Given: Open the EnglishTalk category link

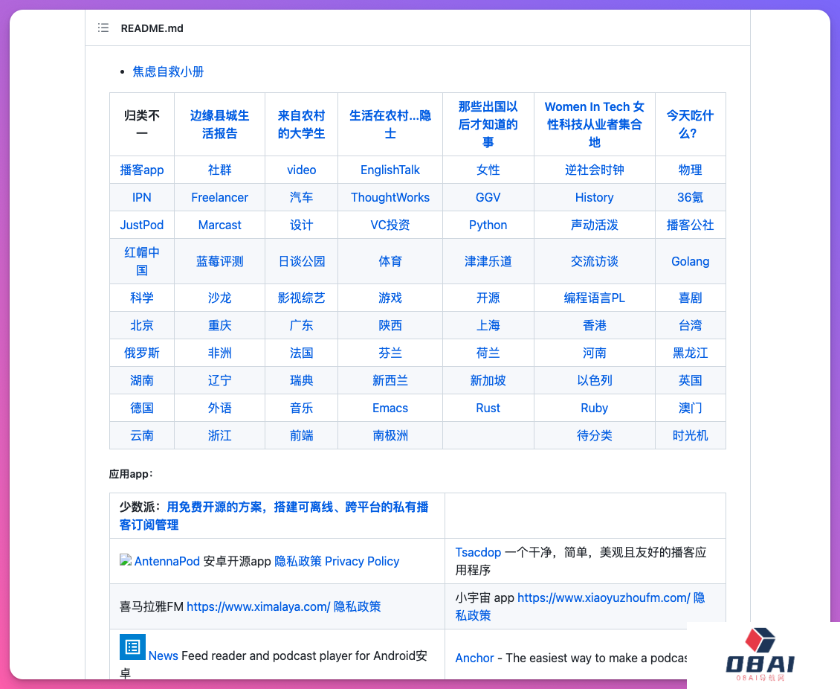Looking at the screenshot, I should point(390,170).
